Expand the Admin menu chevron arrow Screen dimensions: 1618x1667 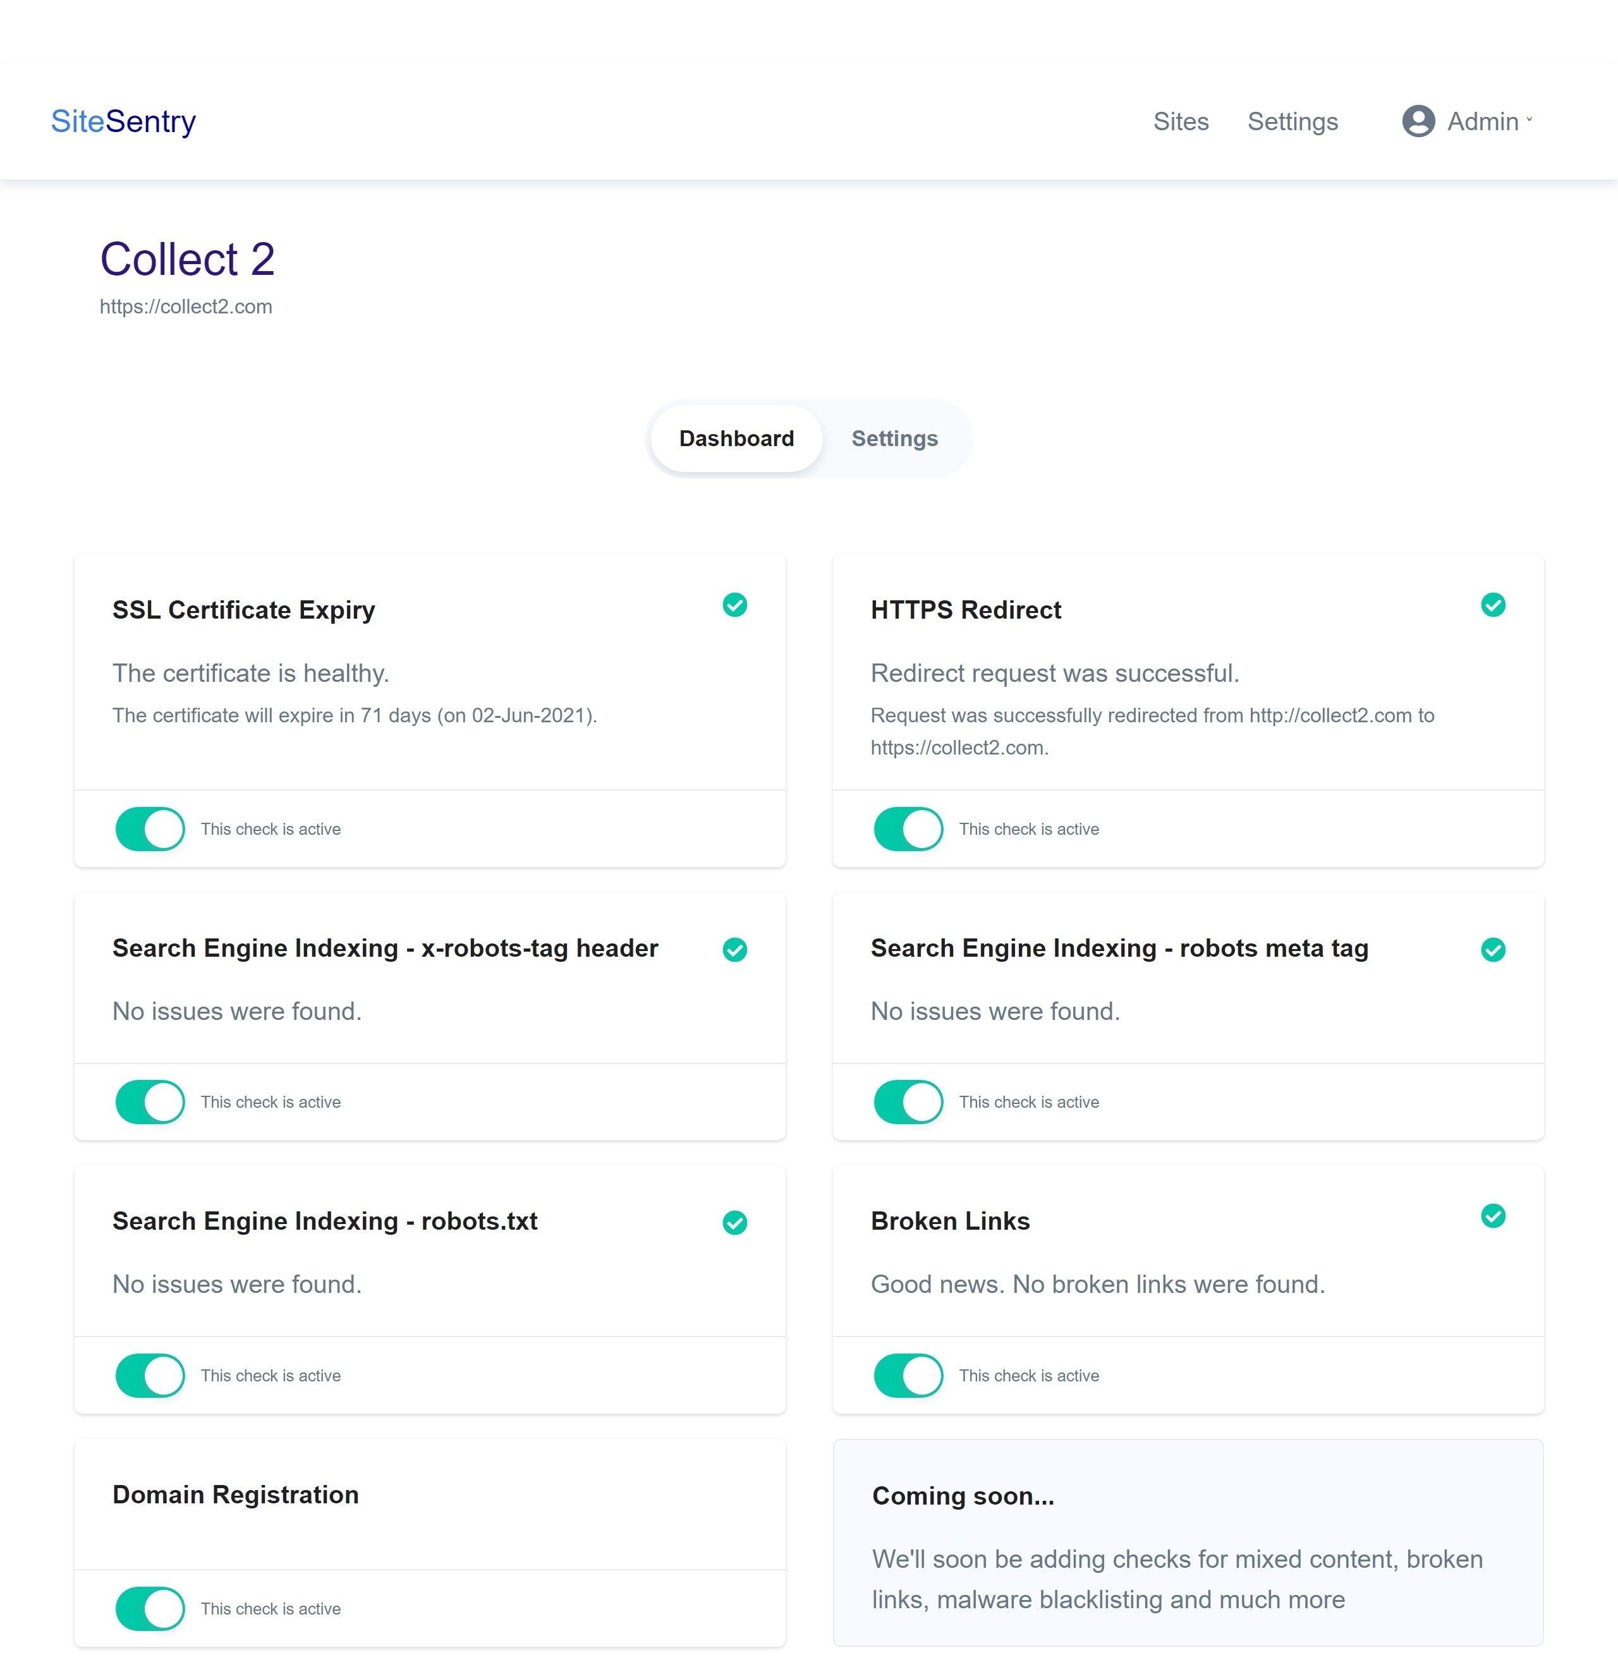[x=1529, y=120]
